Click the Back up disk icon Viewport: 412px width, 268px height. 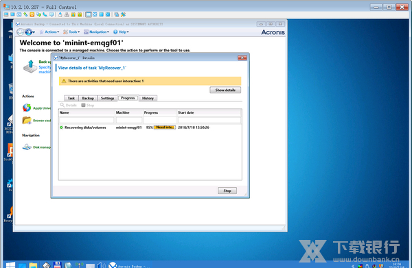point(30,66)
